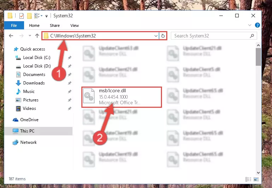Switch to the Home ribbon tab
This screenshot has height=188, width=272.
pos(34,25)
